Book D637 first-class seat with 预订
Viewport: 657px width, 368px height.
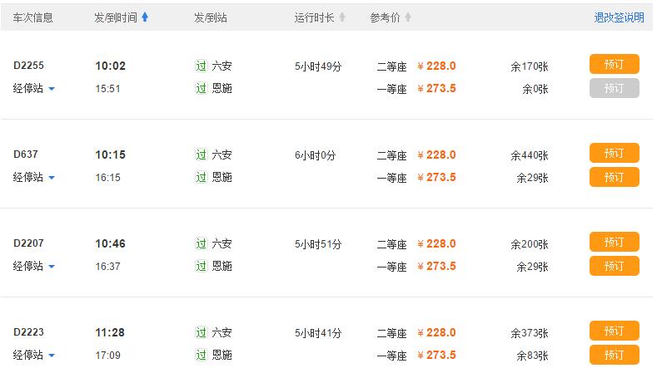pos(614,177)
